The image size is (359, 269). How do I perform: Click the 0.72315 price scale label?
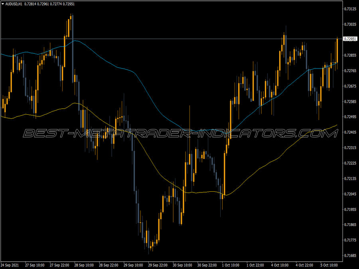pyautogui.click(x=350, y=148)
